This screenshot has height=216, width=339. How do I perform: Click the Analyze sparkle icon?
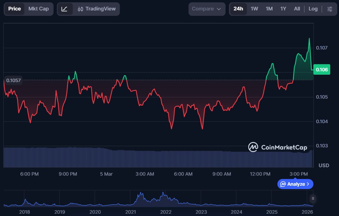coord(283,184)
